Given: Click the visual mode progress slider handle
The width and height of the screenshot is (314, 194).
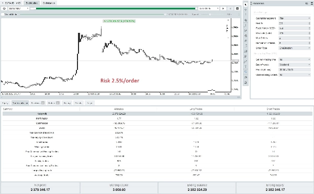Looking at the screenshot, I should point(165,15).
